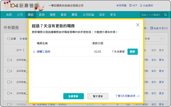Image resolution: width=171 pixels, height=107 pixels.
Task: Click the orange icon in row 5
Action: [x=34, y=104]
